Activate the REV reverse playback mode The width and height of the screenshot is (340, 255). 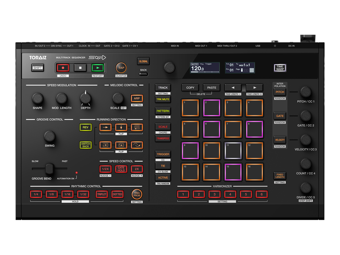(85, 127)
